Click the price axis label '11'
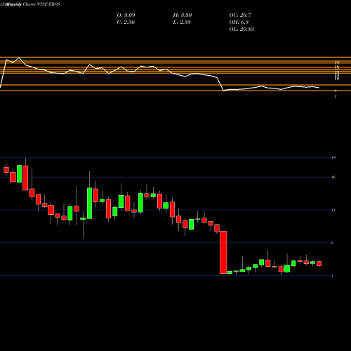Viewport: 351px width, 351px height. (333, 210)
